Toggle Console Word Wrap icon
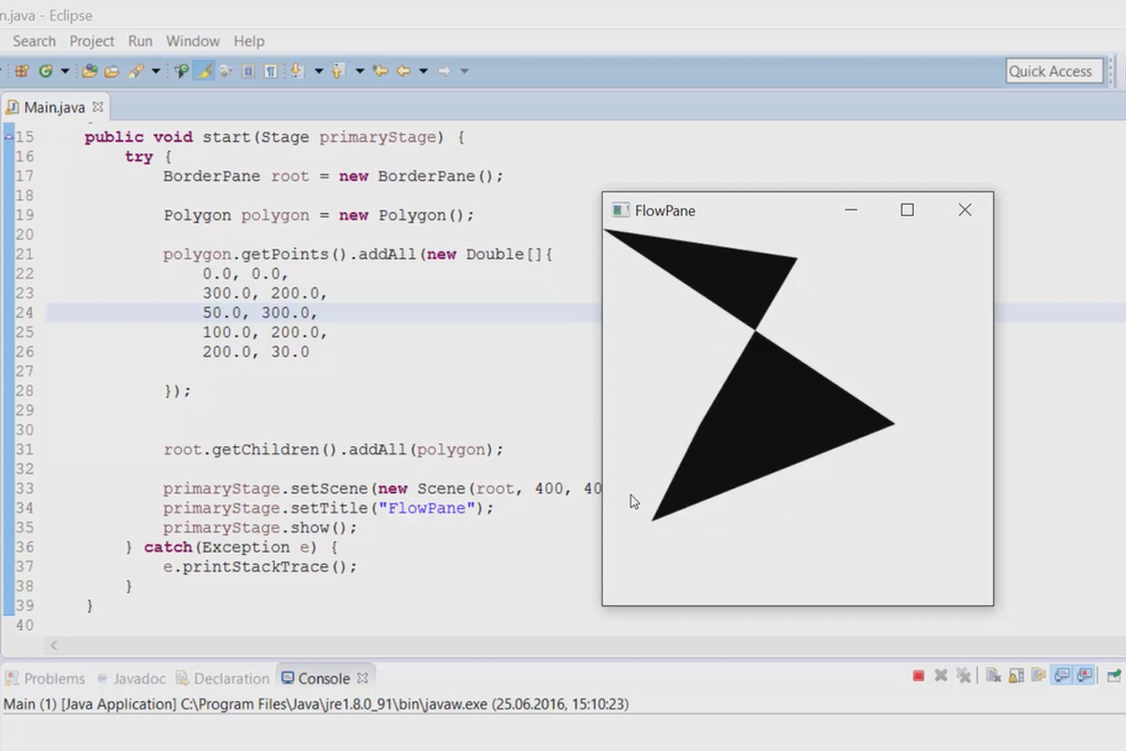 [1039, 676]
